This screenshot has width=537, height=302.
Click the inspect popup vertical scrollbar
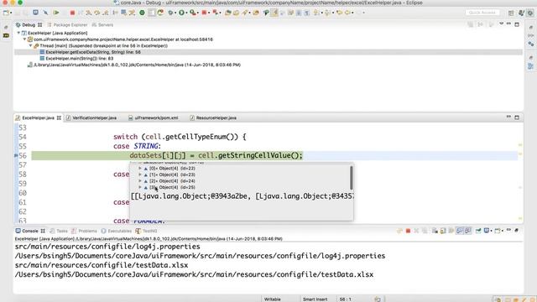pyautogui.click(x=351, y=177)
